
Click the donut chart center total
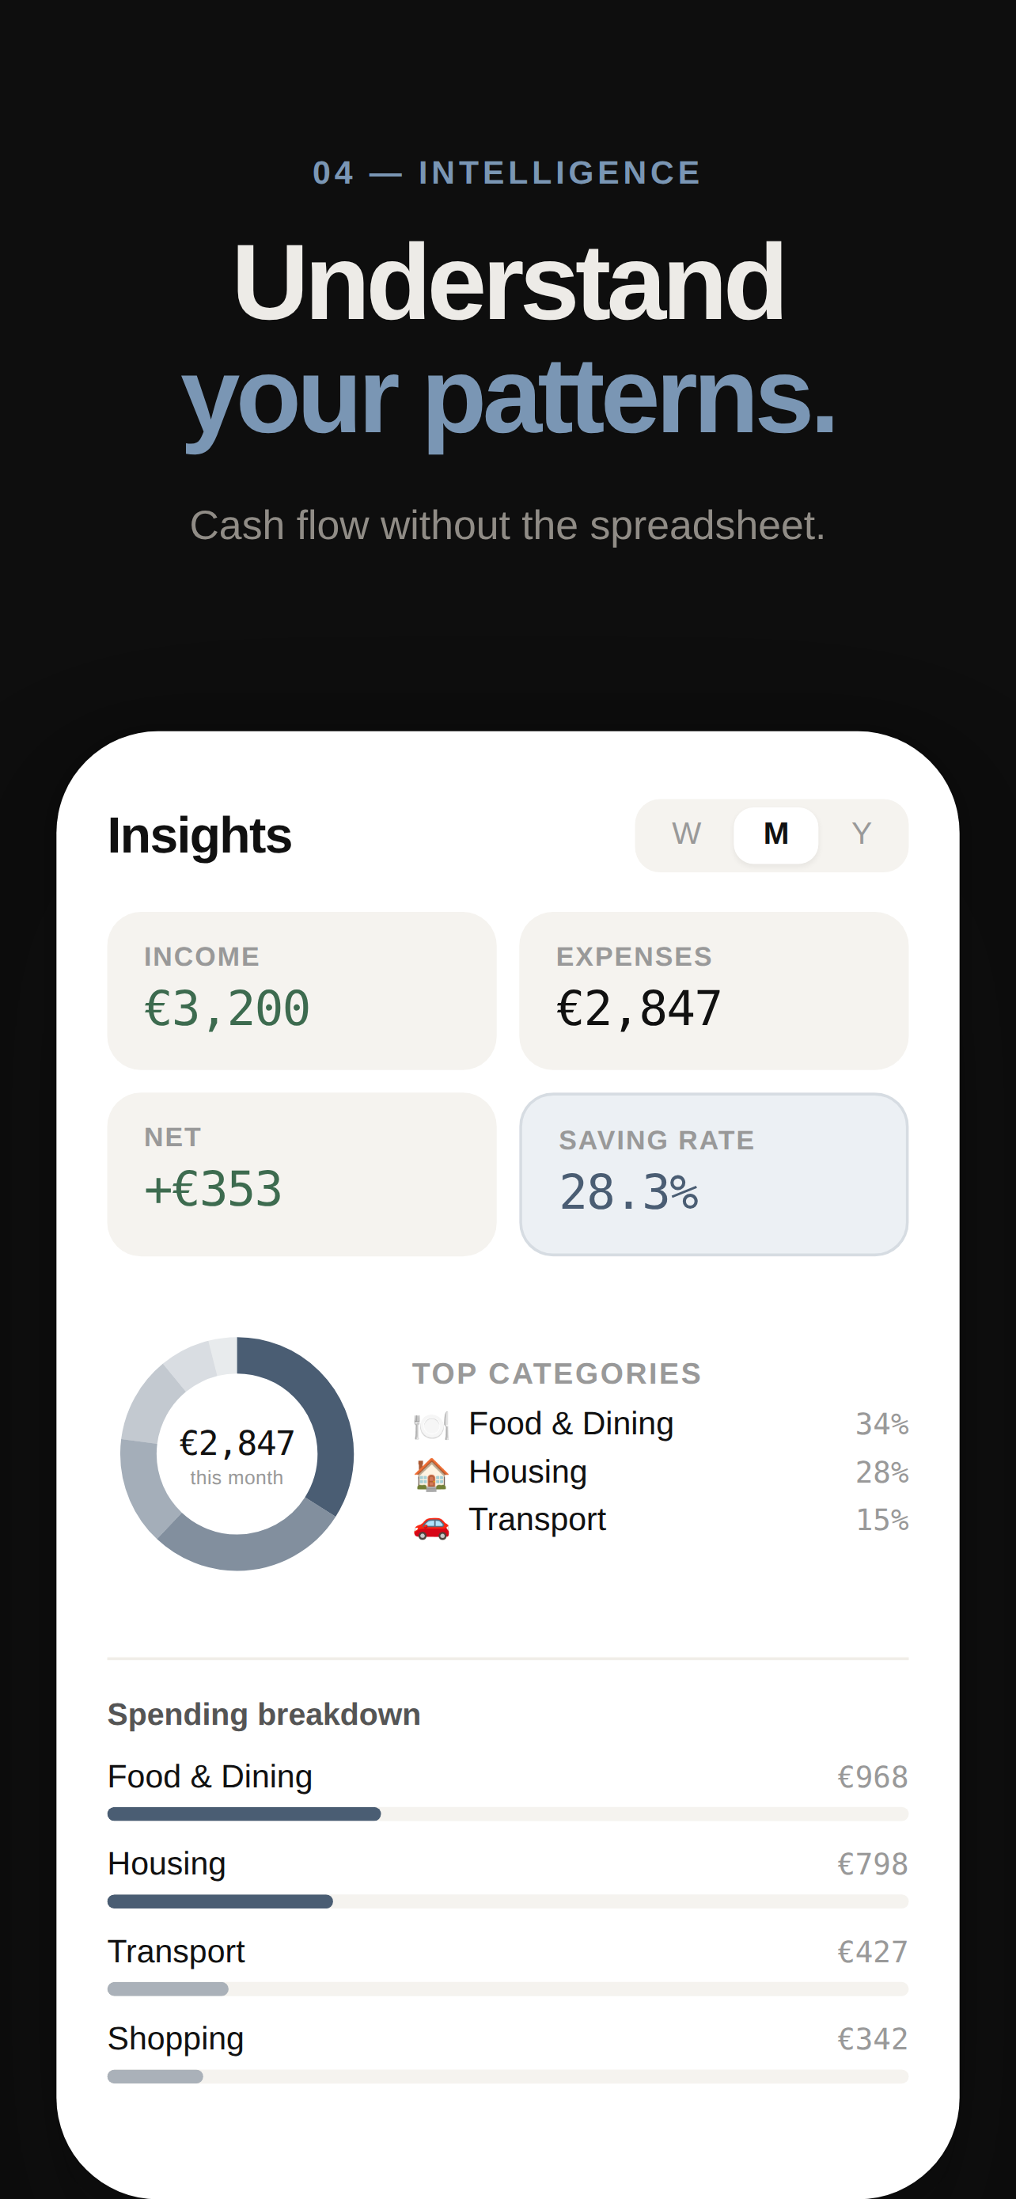tap(237, 1454)
